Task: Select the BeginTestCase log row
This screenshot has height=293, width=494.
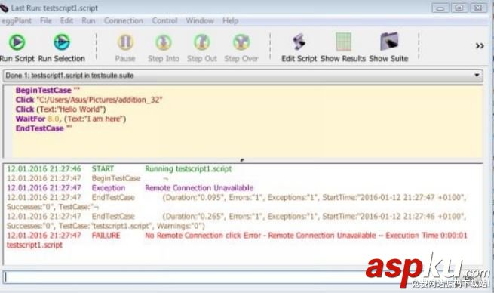Action: click(x=87, y=178)
